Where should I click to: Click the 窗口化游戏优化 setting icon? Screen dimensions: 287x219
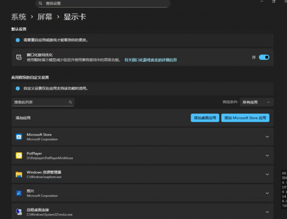click(x=19, y=57)
